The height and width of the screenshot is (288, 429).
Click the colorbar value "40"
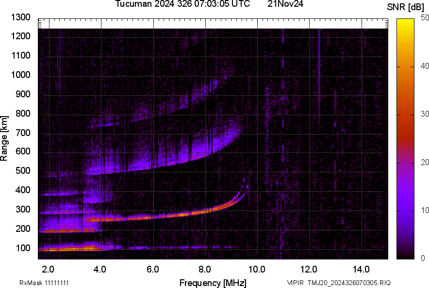(425, 66)
